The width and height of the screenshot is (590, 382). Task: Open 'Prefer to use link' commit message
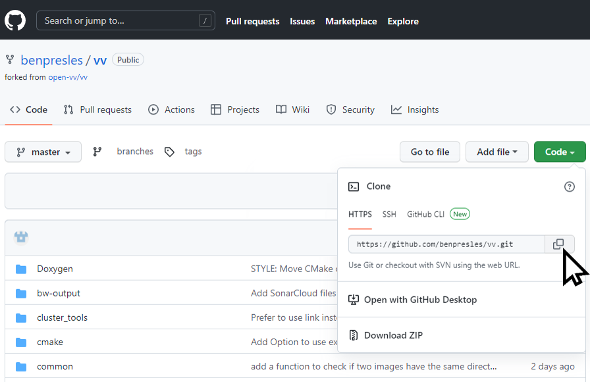(x=294, y=317)
